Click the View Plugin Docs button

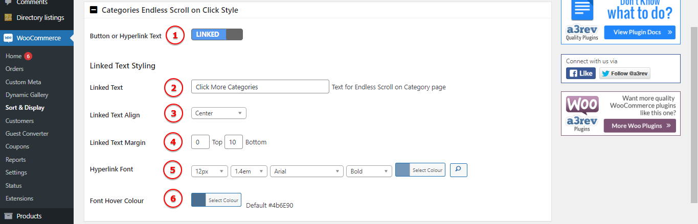point(639,32)
